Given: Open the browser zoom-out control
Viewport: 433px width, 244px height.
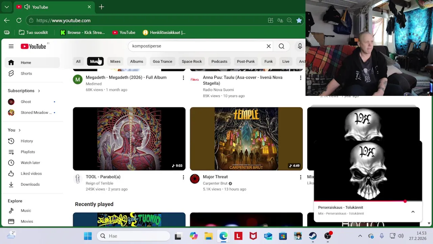Looking at the screenshot, I should (289, 20).
